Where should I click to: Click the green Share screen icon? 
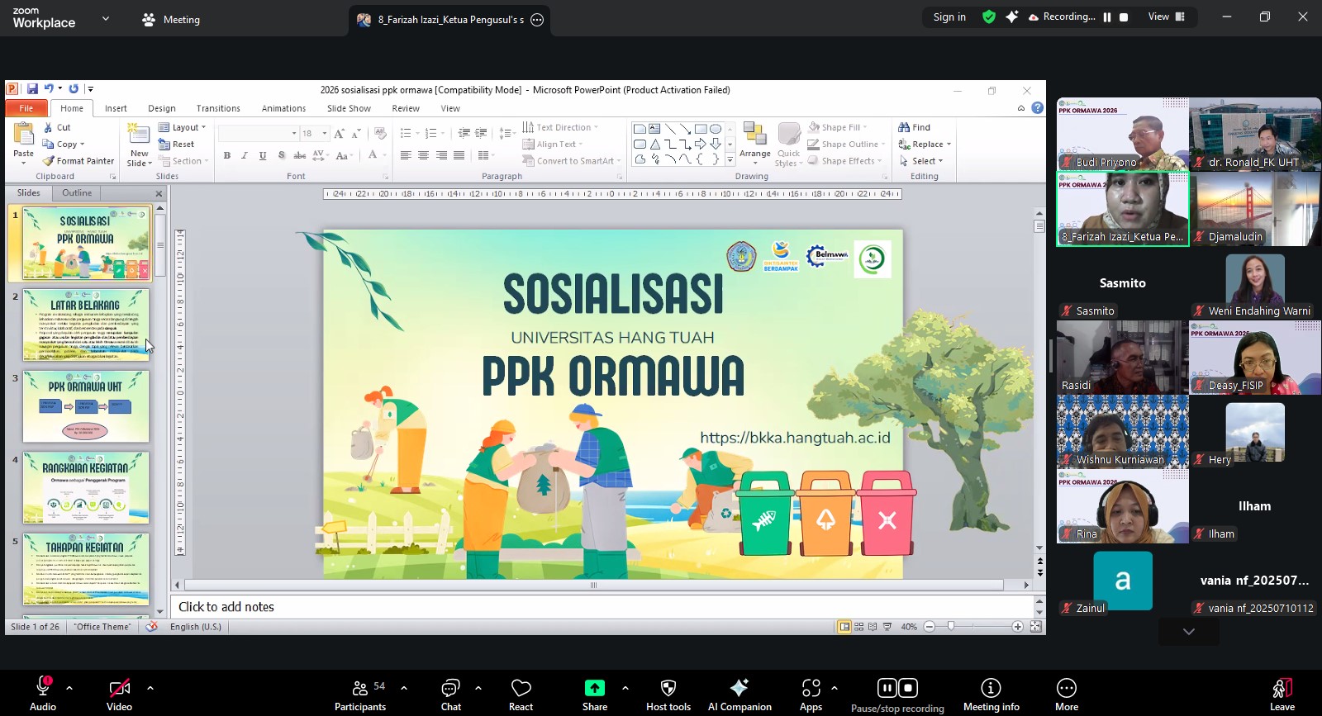tap(594, 689)
